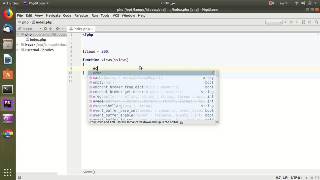Open Terminal from the dock
Image resolution: width=320 pixels, height=180 pixels.
[8, 89]
